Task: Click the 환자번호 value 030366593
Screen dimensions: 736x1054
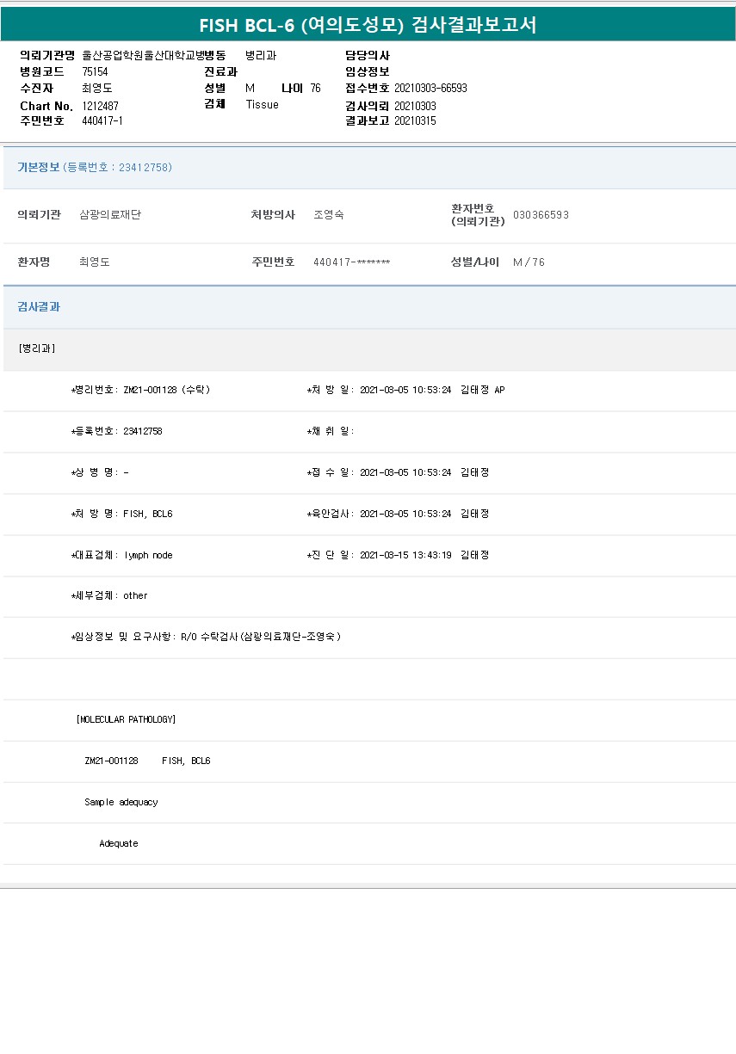Action: (541, 215)
